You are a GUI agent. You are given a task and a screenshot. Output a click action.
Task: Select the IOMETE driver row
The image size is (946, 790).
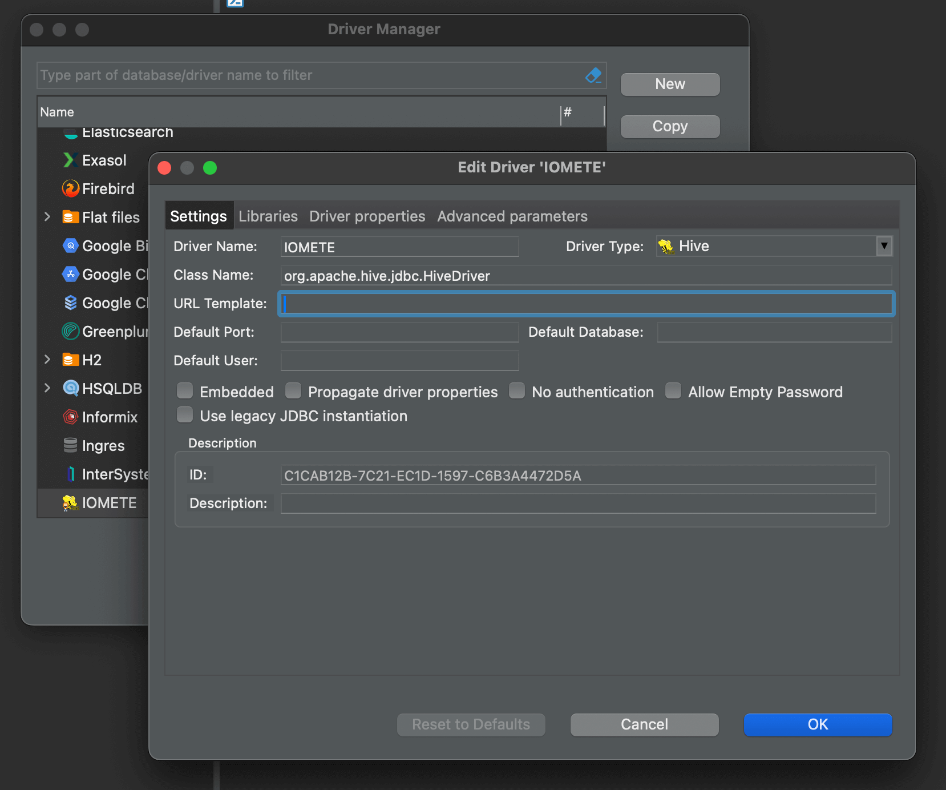pos(93,503)
